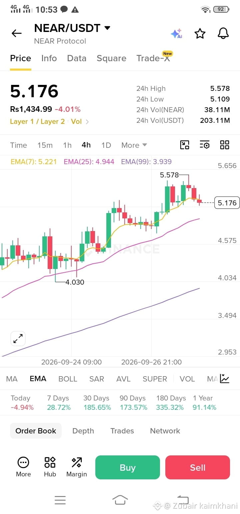Open the four-square chart layout icon
Image resolution: width=240 pixels, height=514 pixels.
point(225,145)
